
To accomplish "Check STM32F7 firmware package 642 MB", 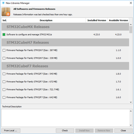I will tap(4, 97).
